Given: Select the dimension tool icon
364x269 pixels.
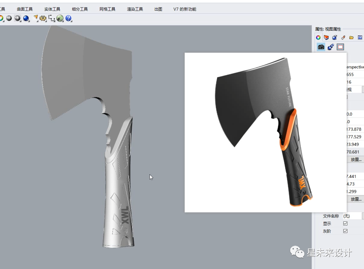Looking at the screenshot, I should tap(52, 18).
